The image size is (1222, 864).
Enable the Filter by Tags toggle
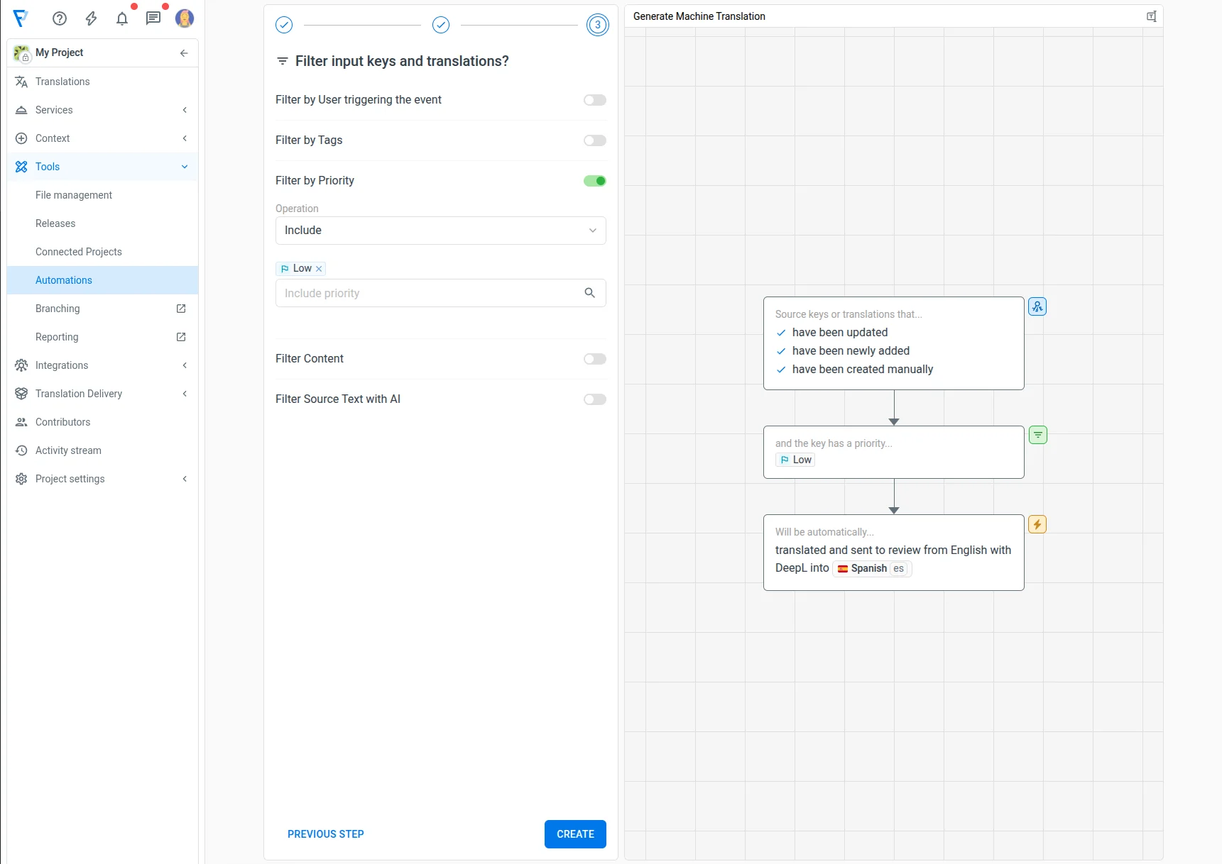coord(594,140)
